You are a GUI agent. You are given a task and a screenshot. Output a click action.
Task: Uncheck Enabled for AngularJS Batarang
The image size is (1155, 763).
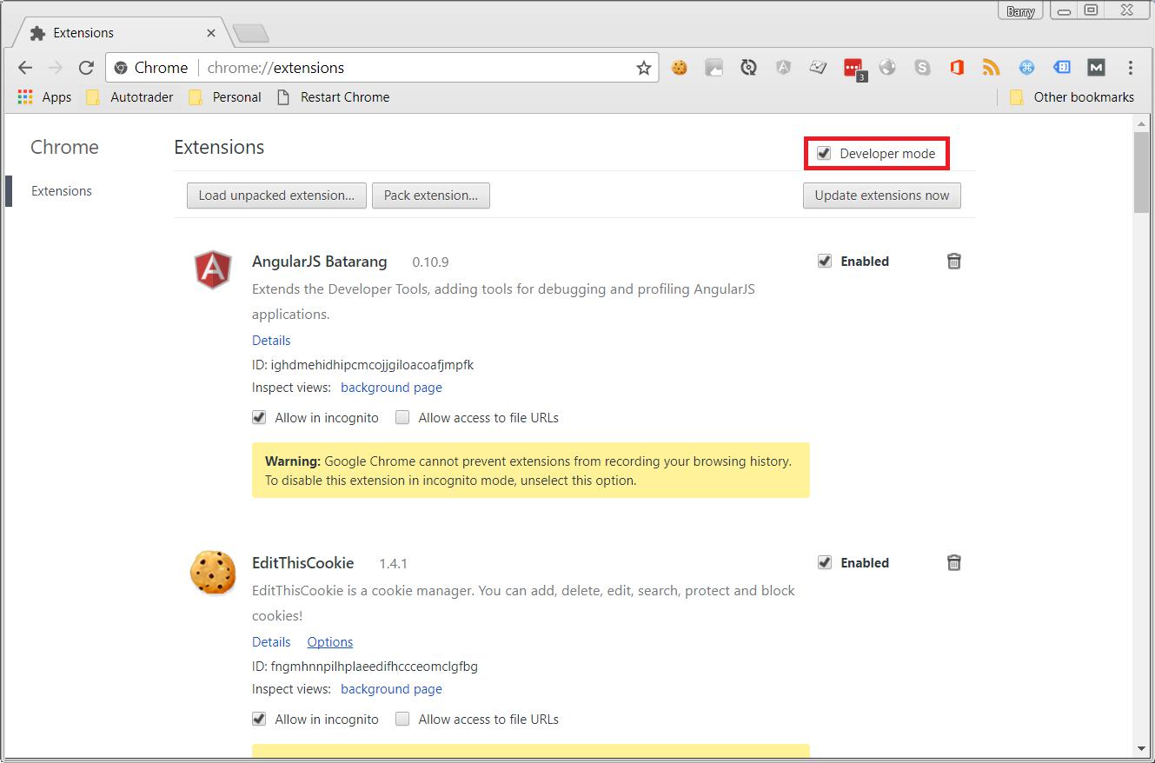(825, 261)
